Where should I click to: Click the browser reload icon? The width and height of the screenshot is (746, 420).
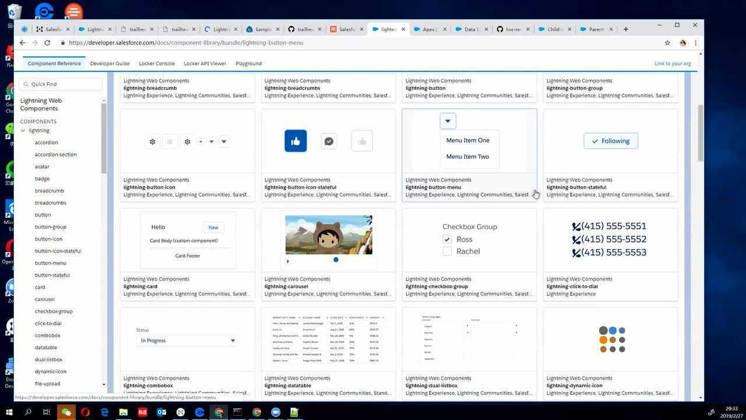pyautogui.click(x=47, y=42)
